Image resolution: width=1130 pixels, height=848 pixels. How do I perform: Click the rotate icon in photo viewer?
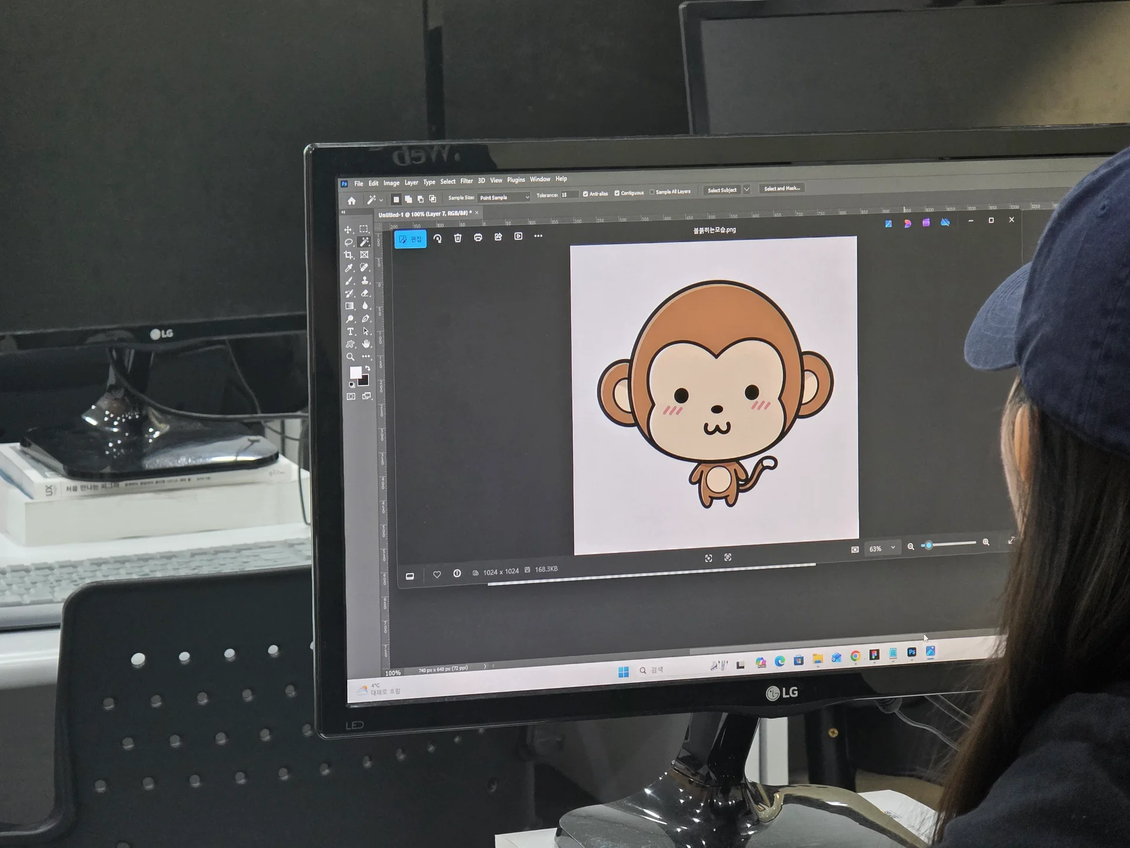click(x=437, y=238)
